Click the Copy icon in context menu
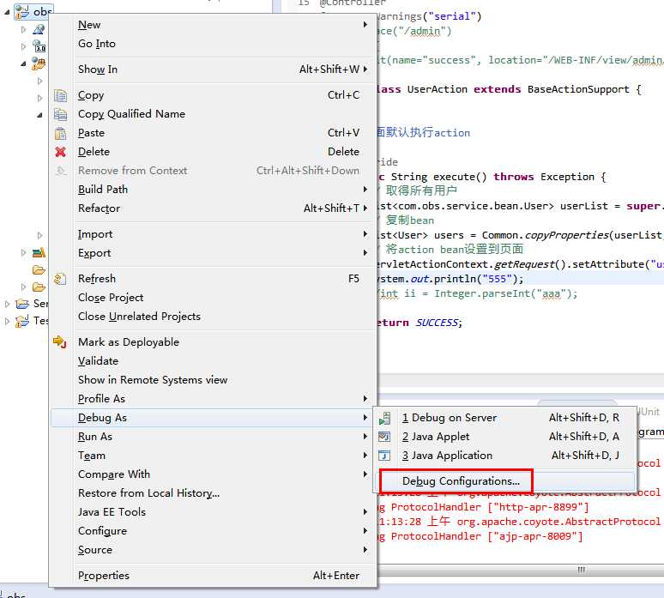Viewport: 664px width, 598px height. (61, 95)
